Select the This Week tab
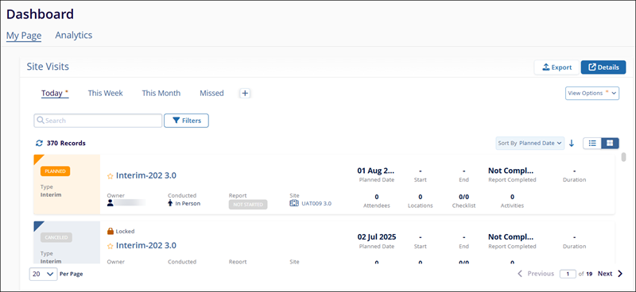636x292 pixels. [106, 93]
